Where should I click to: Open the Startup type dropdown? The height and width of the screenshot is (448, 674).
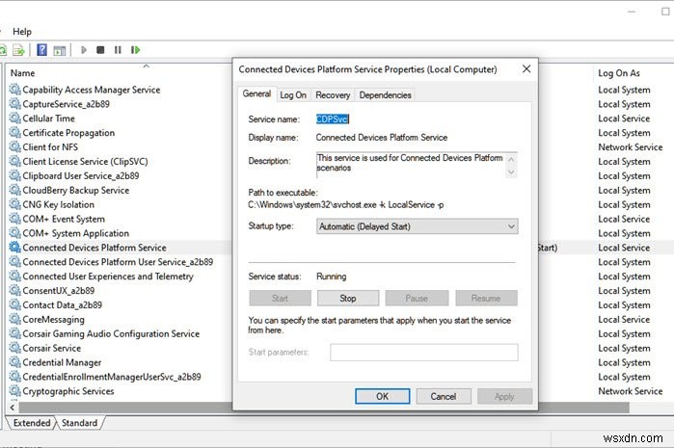[417, 226]
